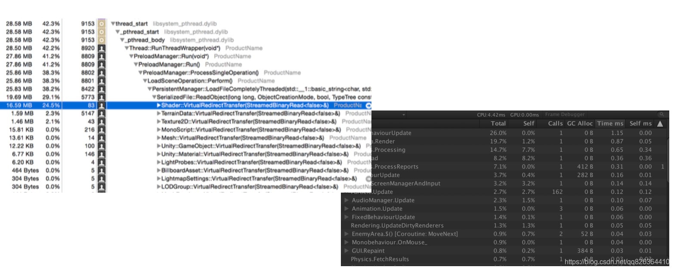This screenshot has height=270, width=674.
Task: Expand GUI.Repaint in the Profiler hierarchy
Action: (347, 251)
